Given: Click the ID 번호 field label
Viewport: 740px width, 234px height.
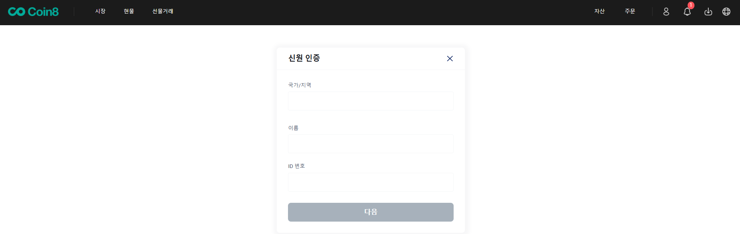Looking at the screenshot, I should [x=296, y=166].
